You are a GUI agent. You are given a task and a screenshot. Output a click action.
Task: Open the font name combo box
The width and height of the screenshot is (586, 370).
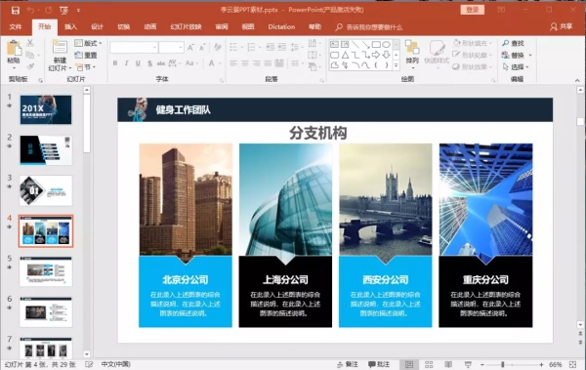134,48
